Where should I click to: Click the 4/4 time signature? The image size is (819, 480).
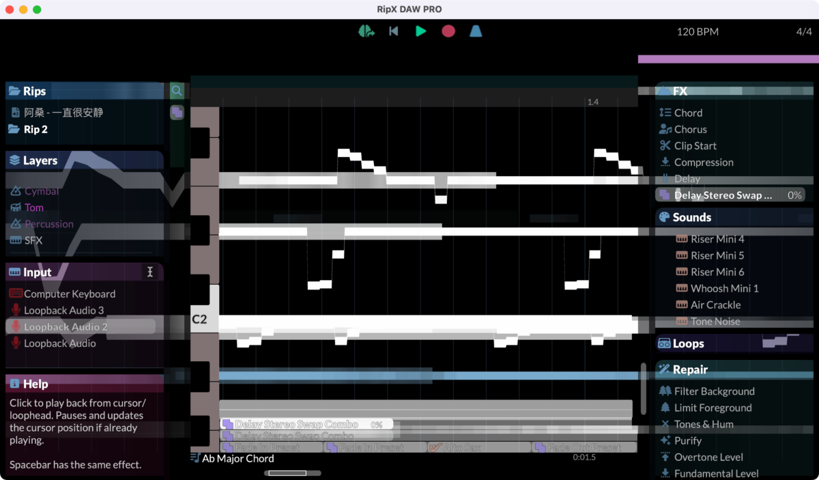pos(804,31)
